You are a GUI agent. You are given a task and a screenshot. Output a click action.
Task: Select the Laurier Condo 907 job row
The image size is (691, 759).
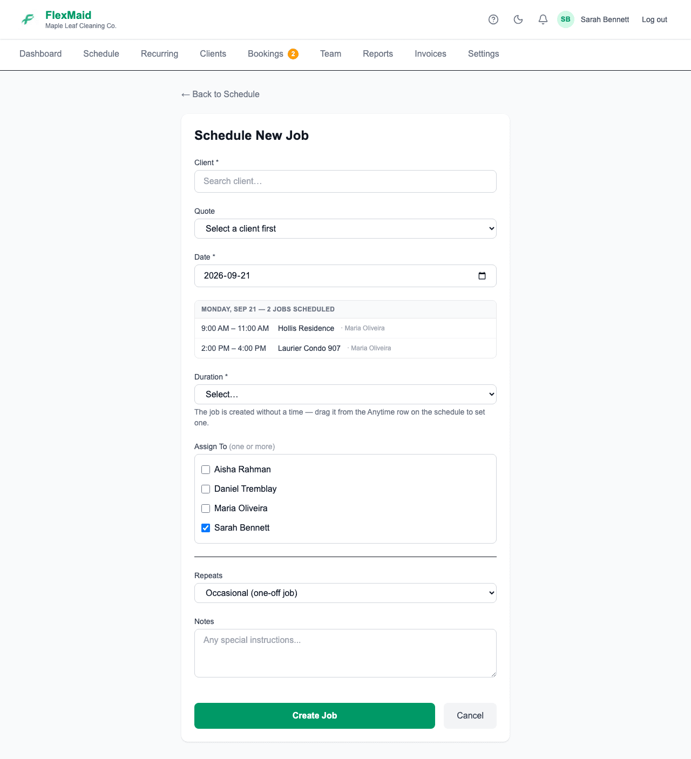tap(345, 348)
